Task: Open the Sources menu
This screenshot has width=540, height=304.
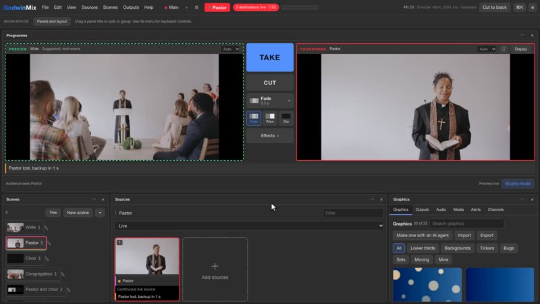Action: pos(90,7)
